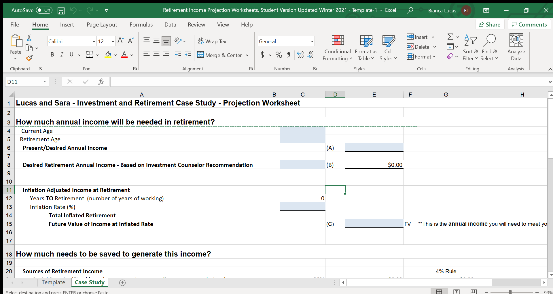Click the Copy icon

(x=29, y=48)
